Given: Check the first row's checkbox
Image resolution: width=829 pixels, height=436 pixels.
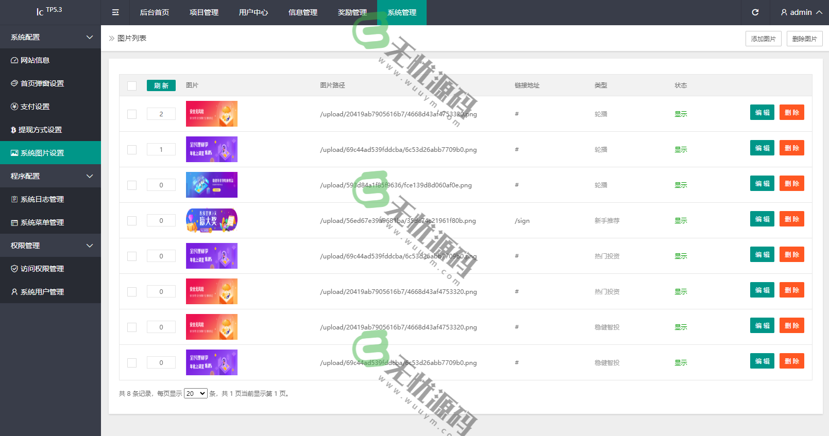Looking at the screenshot, I should [132, 114].
